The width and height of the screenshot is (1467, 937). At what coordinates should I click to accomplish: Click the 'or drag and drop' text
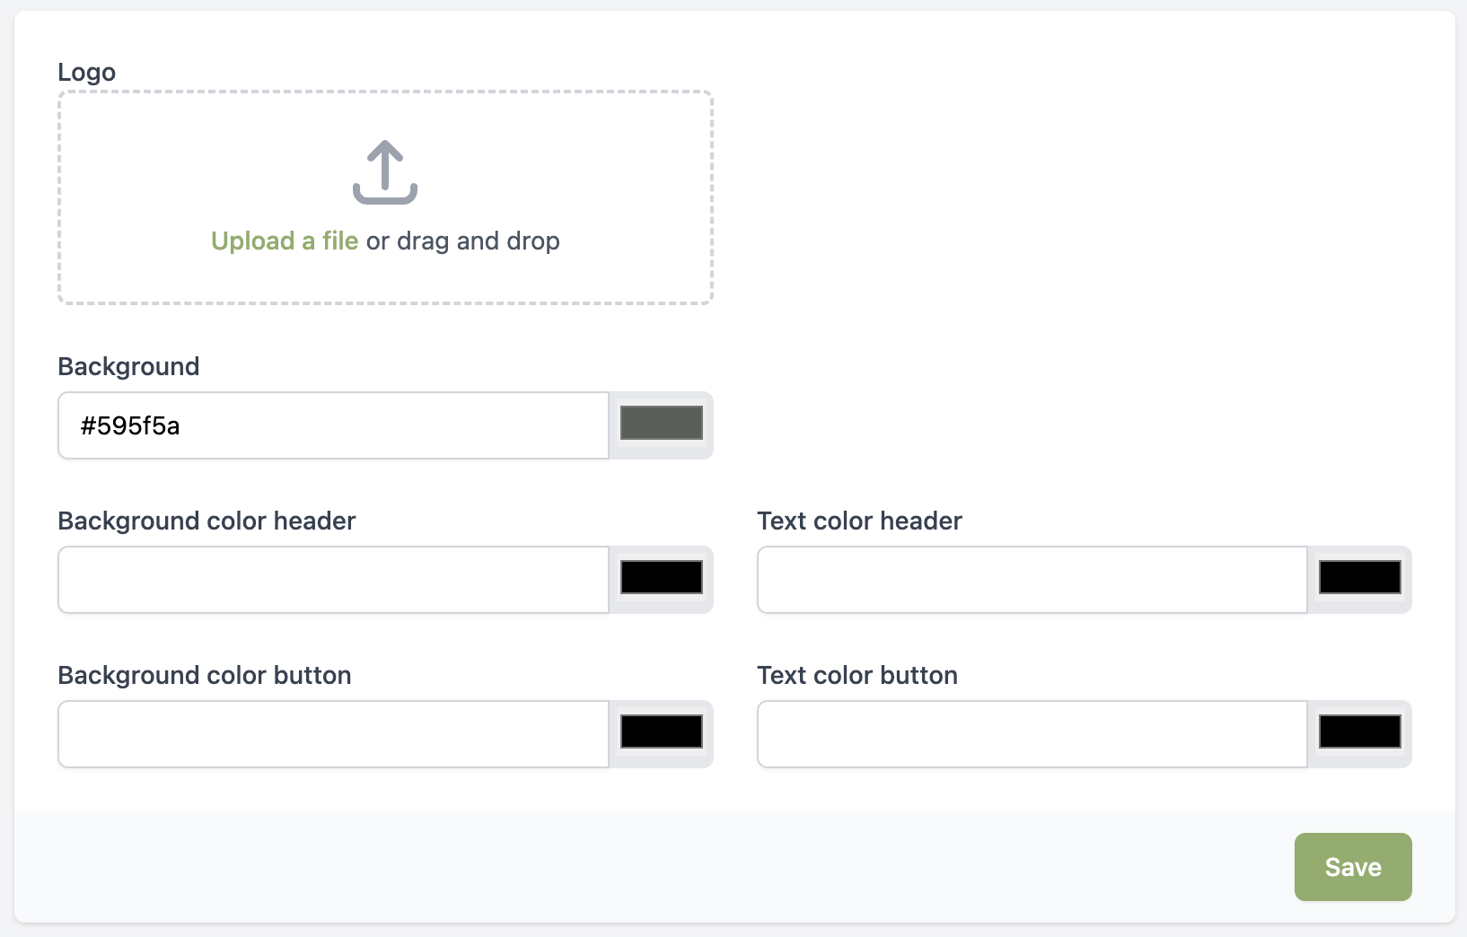pyautogui.click(x=463, y=241)
